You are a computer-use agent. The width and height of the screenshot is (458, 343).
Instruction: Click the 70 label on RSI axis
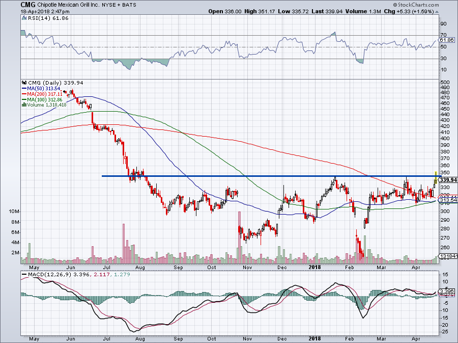point(443,35)
